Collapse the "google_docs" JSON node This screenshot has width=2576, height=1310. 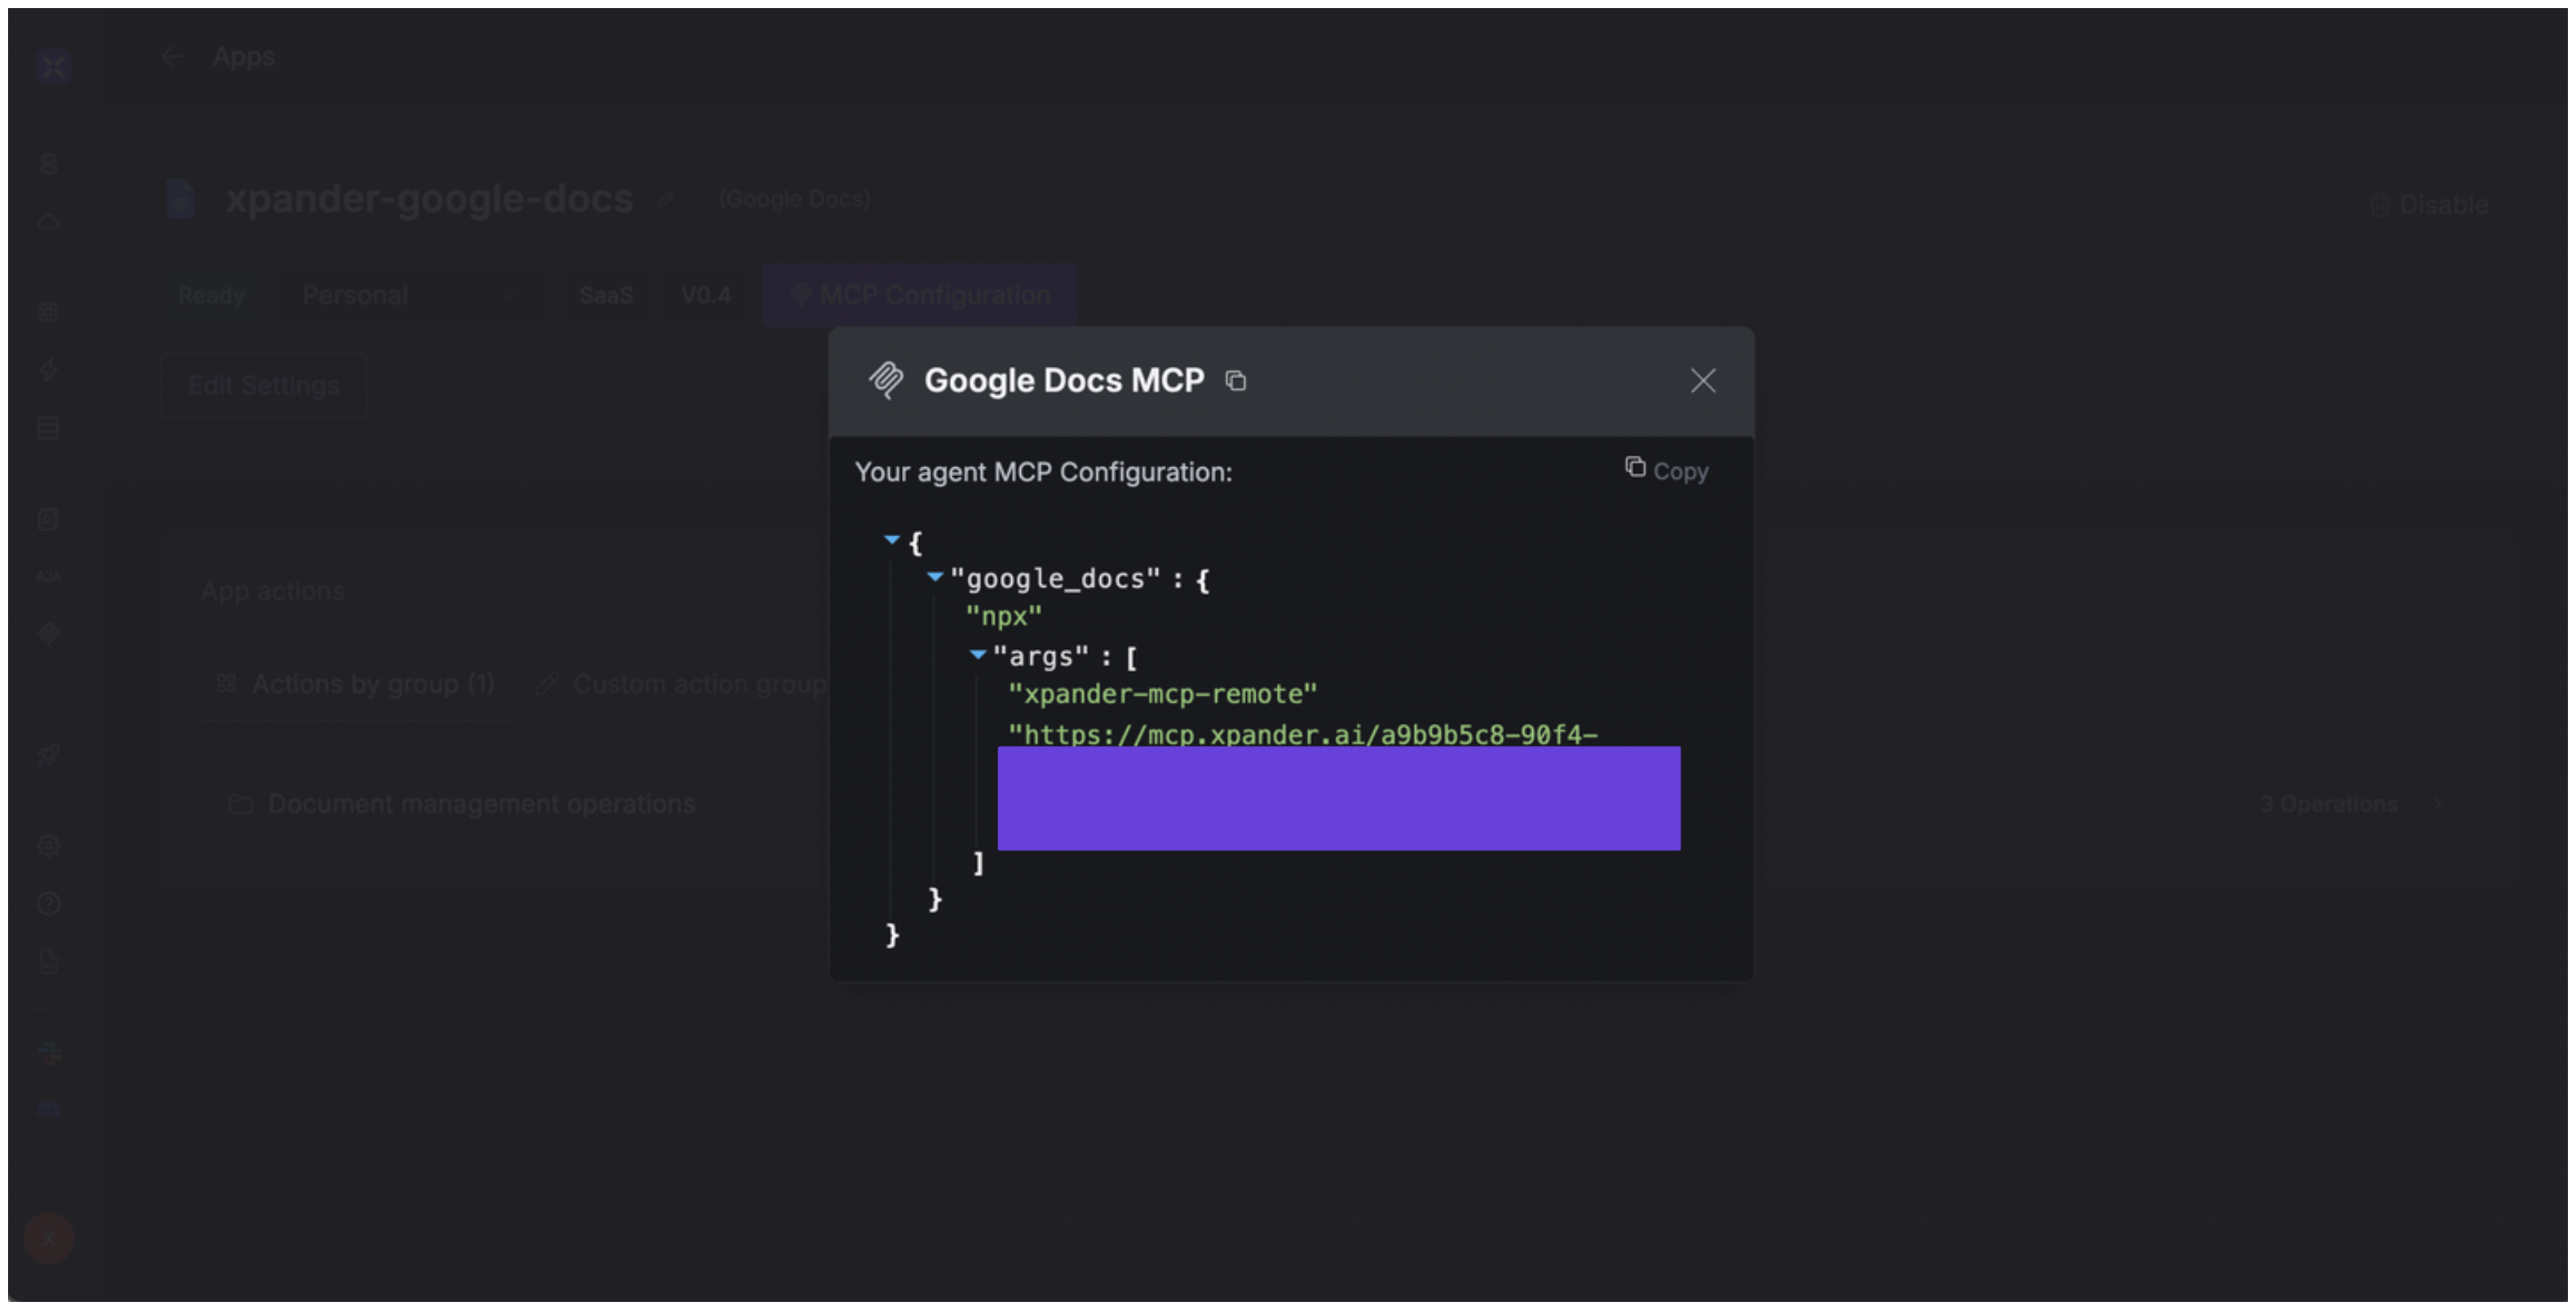(935, 577)
